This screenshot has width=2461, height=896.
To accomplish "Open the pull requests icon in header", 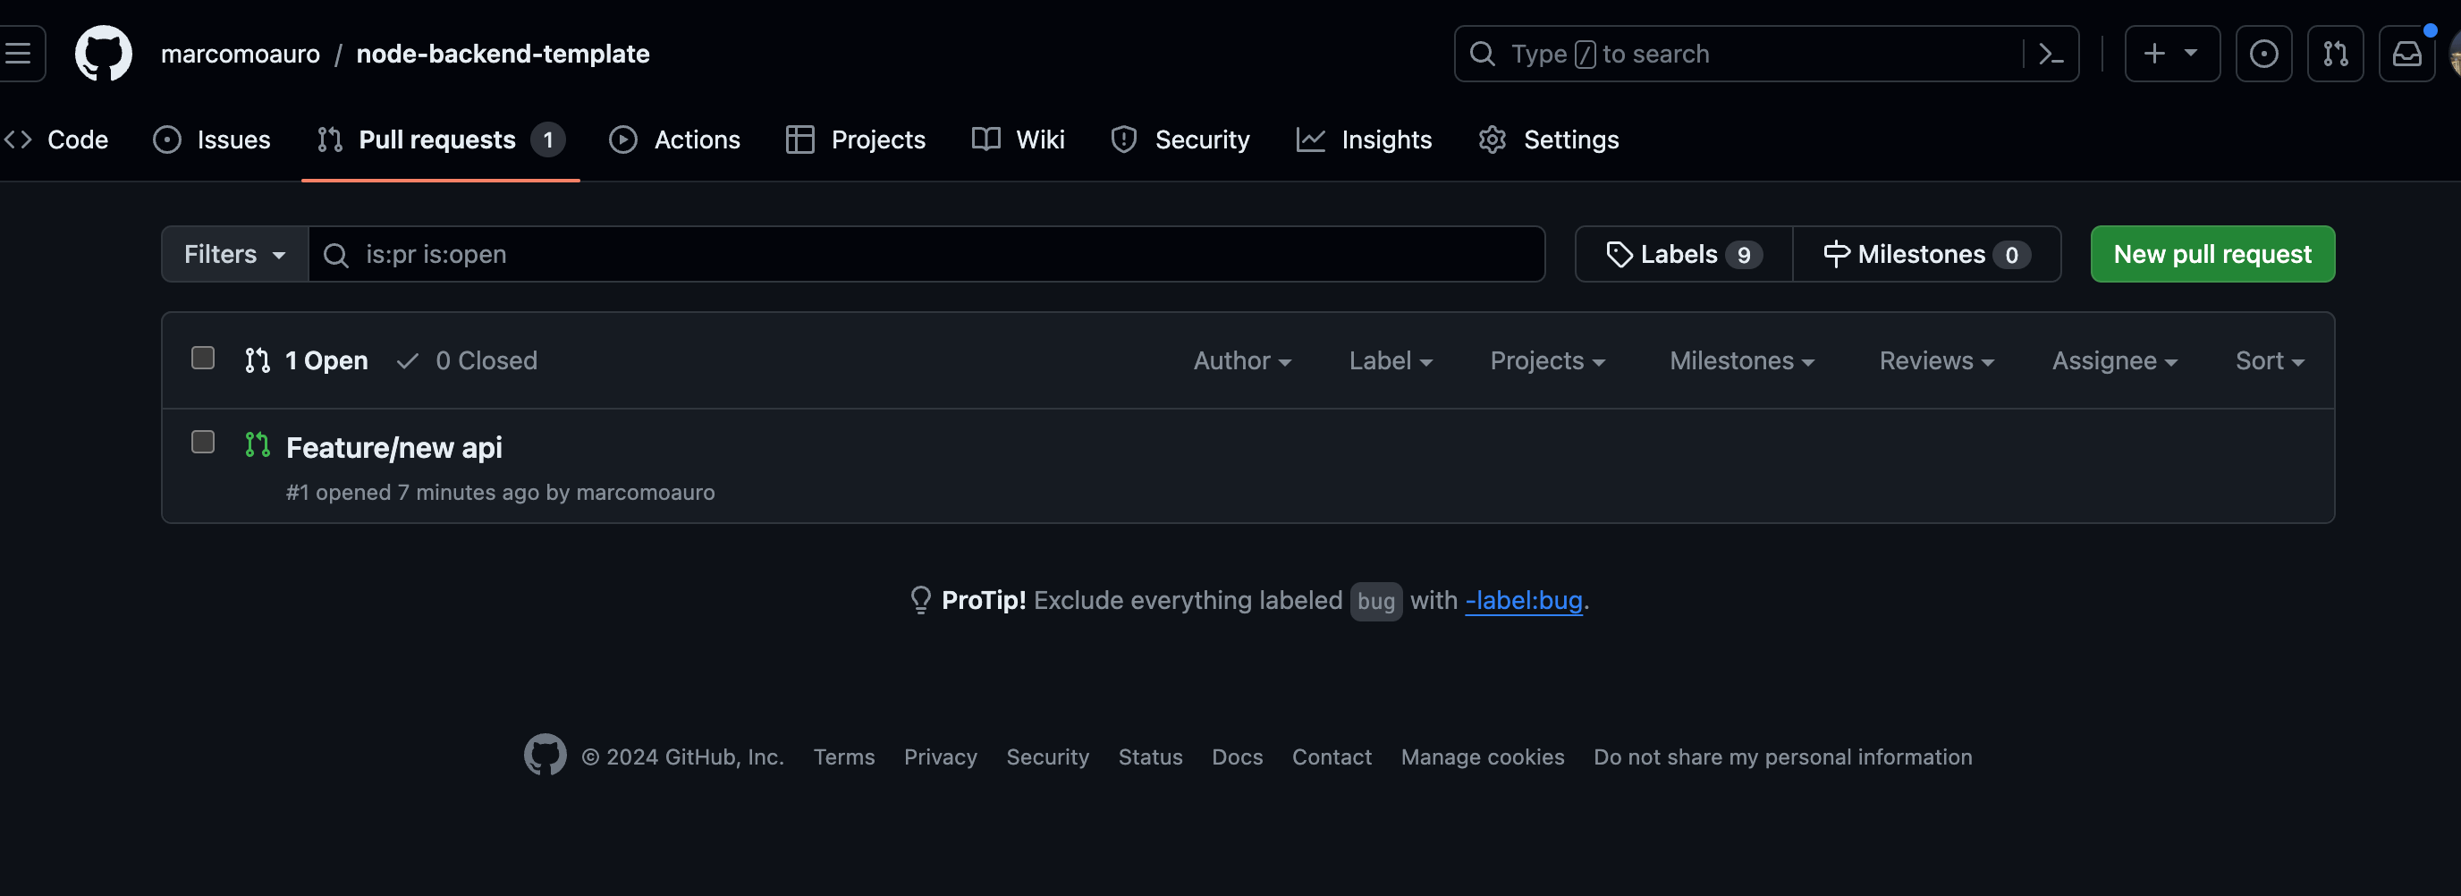I will coord(2335,54).
